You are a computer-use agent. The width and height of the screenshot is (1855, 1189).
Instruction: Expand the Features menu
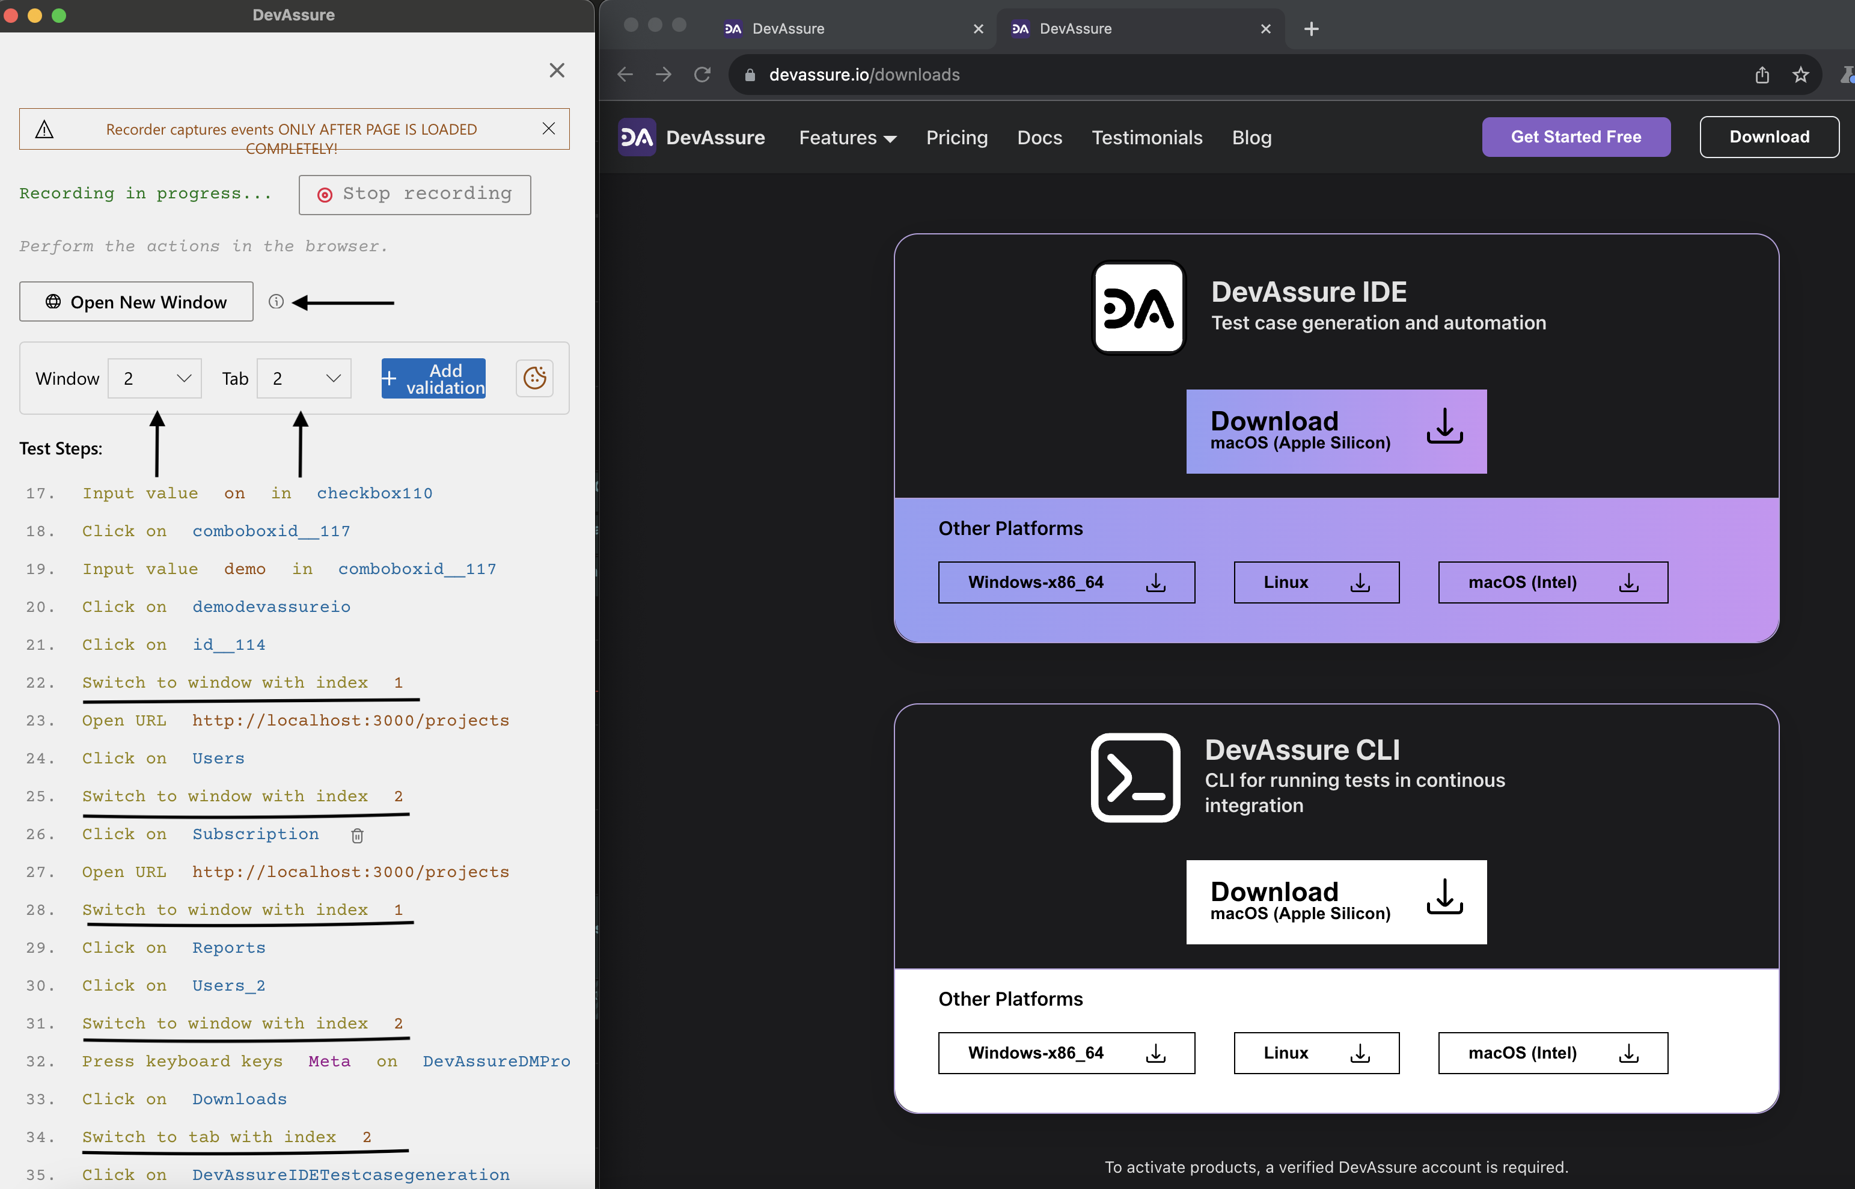847,138
